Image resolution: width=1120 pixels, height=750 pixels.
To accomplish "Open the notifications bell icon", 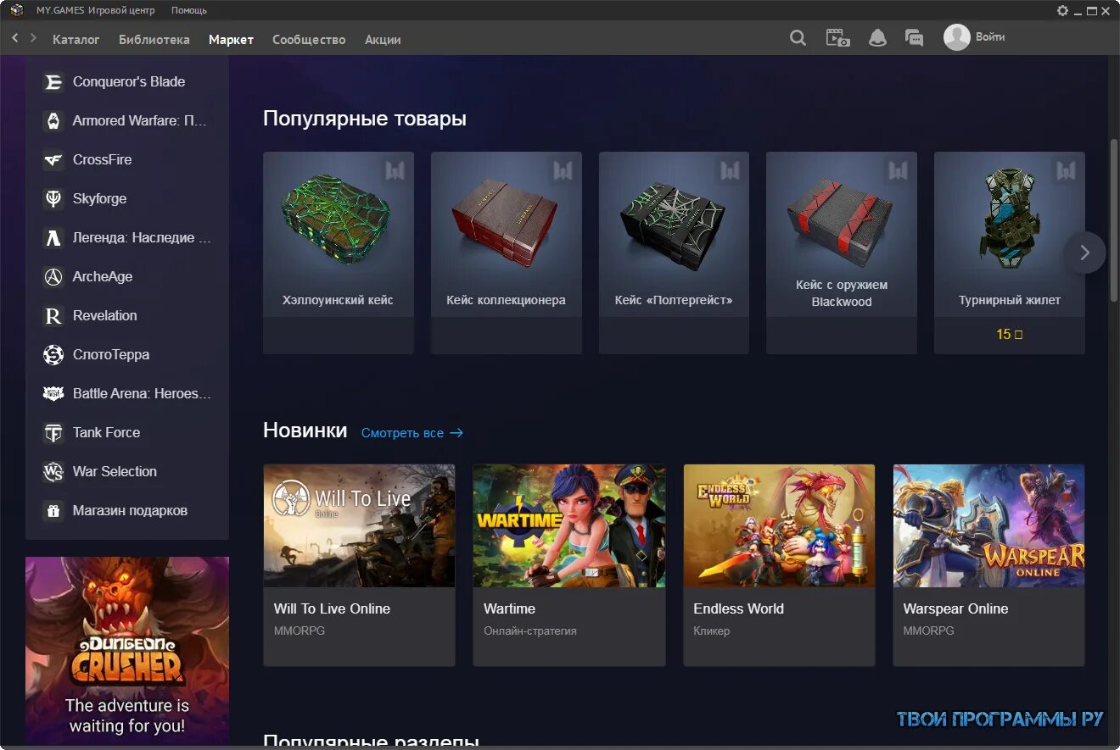I will tap(877, 38).
